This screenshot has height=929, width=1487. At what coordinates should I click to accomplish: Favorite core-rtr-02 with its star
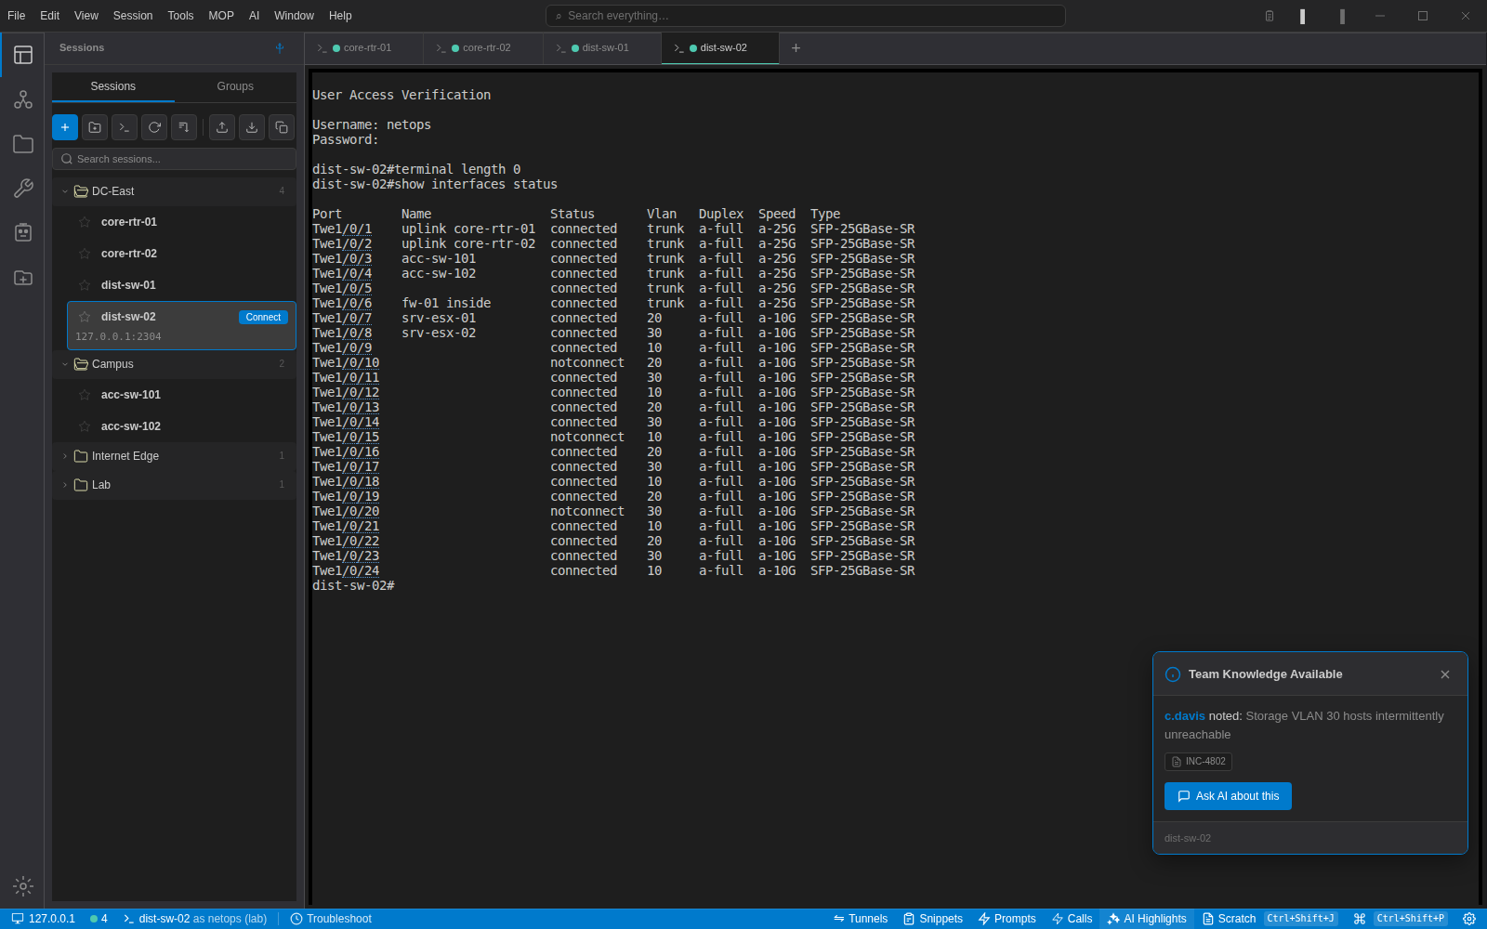85,254
